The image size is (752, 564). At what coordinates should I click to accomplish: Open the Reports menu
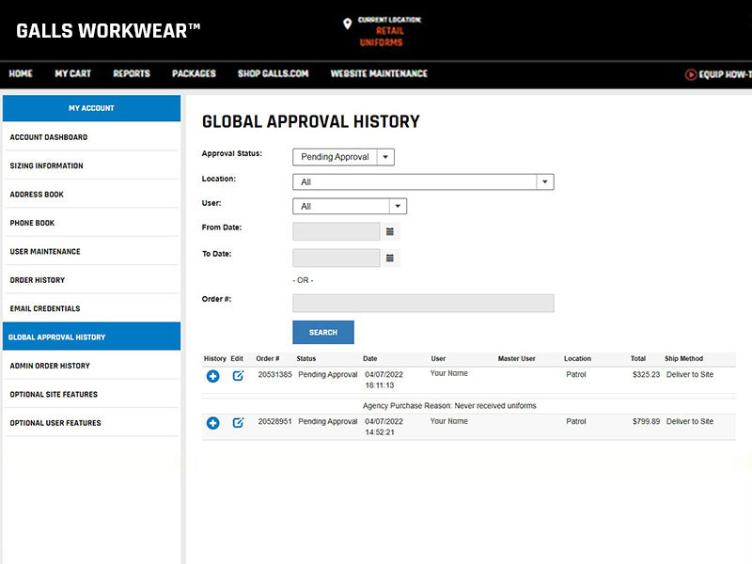132,74
